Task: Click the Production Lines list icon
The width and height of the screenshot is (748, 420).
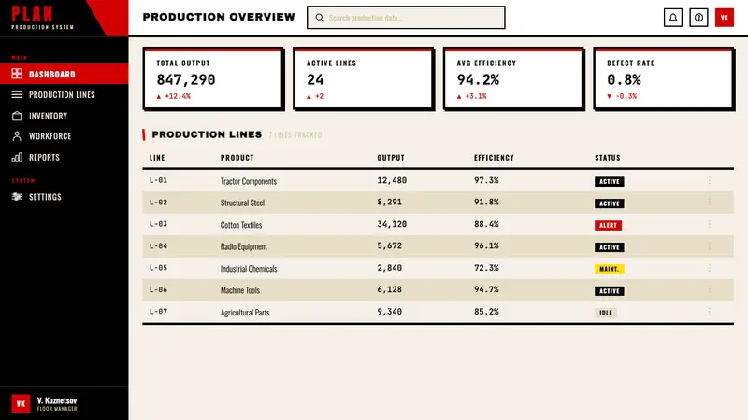Action: pos(17,95)
